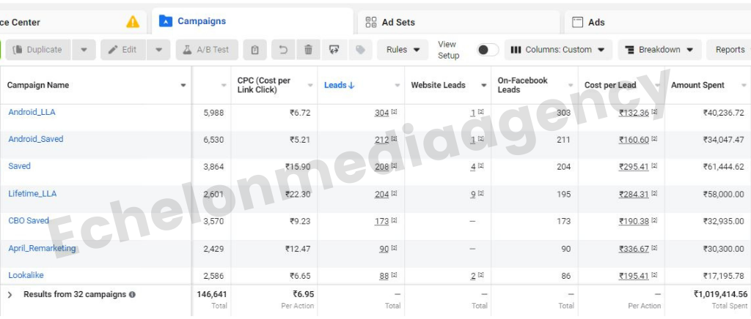Toggle the View Setup switch
Image resolution: width=751 pixels, height=319 pixels.
pos(487,50)
